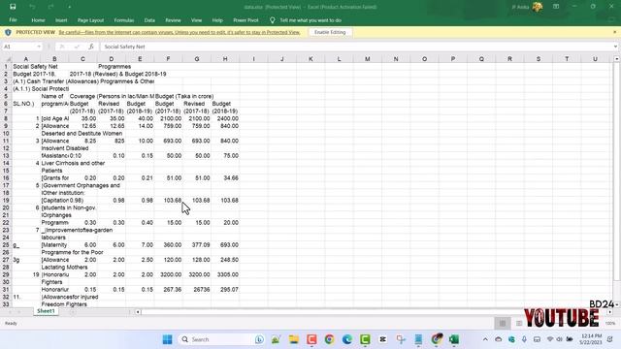Click the Enable Editing button

[330, 32]
